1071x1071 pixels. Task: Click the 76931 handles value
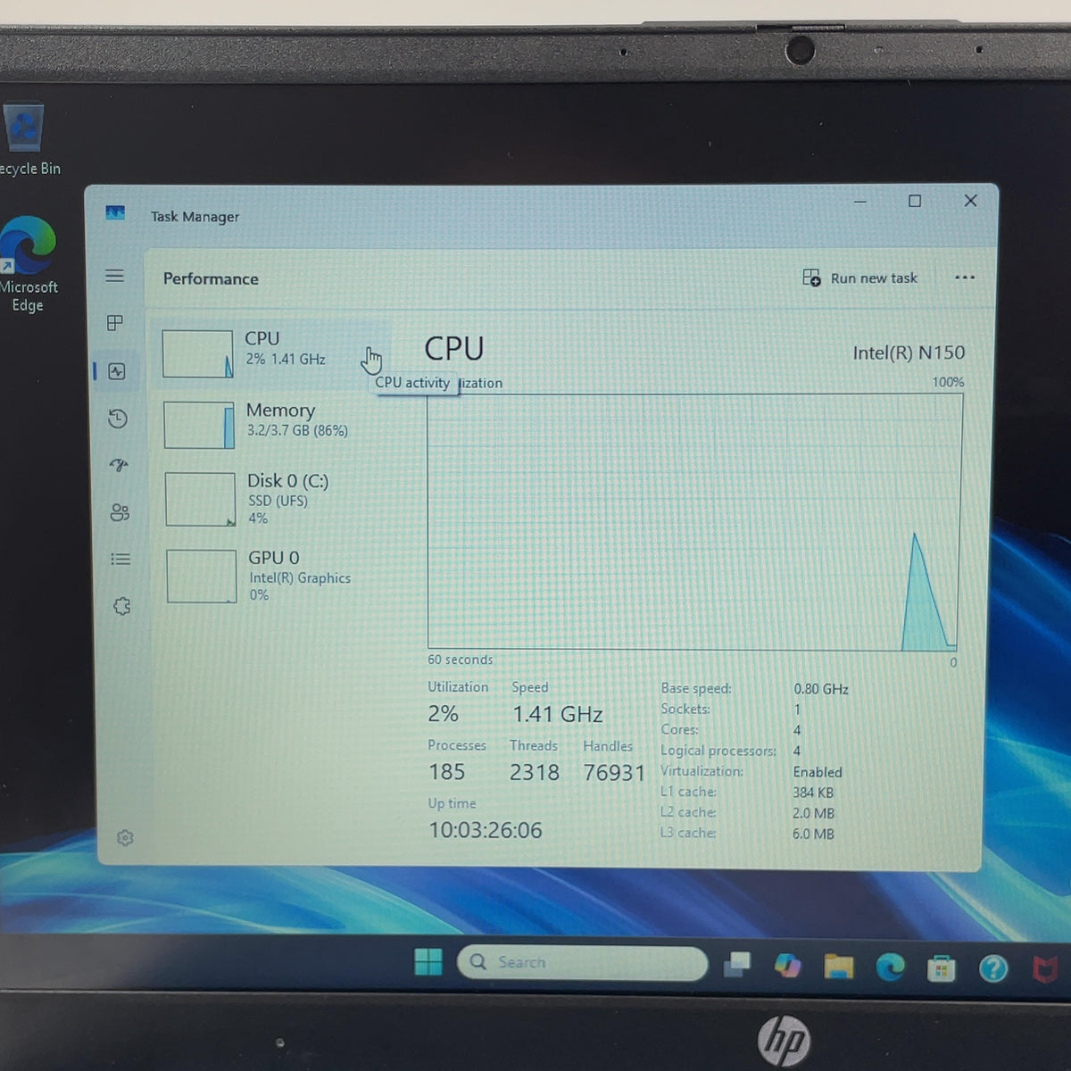[614, 773]
